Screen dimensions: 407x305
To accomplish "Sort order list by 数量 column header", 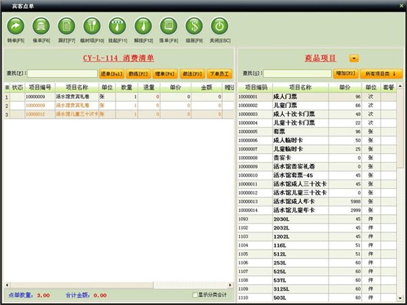I will click(x=127, y=87).
